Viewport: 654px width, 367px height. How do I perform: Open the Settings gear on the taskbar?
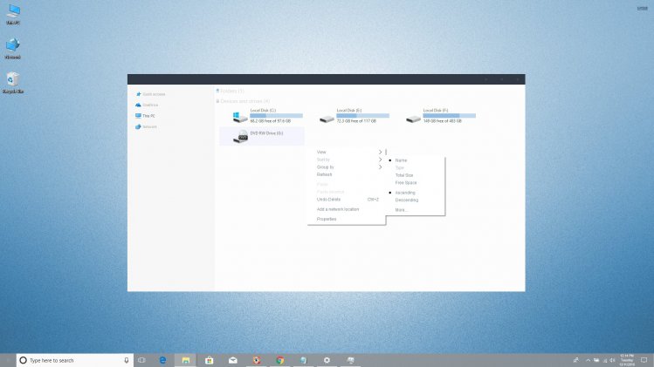point(327,360)
